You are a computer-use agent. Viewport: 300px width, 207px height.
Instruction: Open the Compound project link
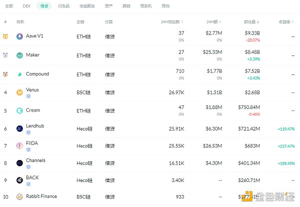pyautogui.click(x=37, y=74)
